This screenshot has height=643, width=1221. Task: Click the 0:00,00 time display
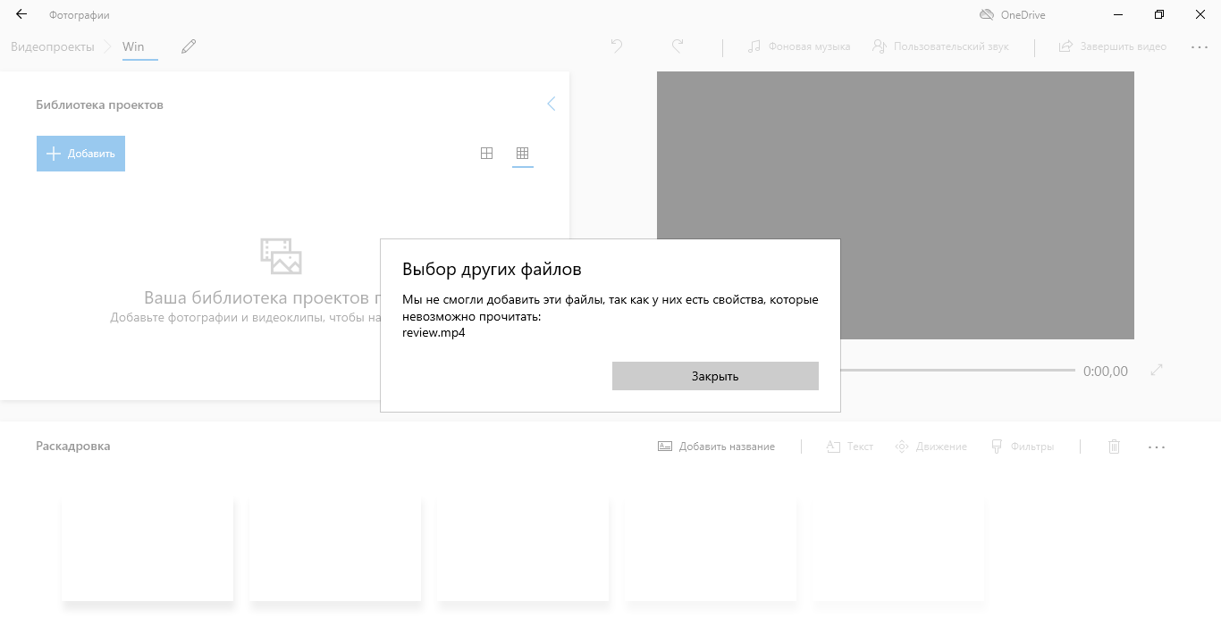pyautogui.click(x=1106, y=371)
